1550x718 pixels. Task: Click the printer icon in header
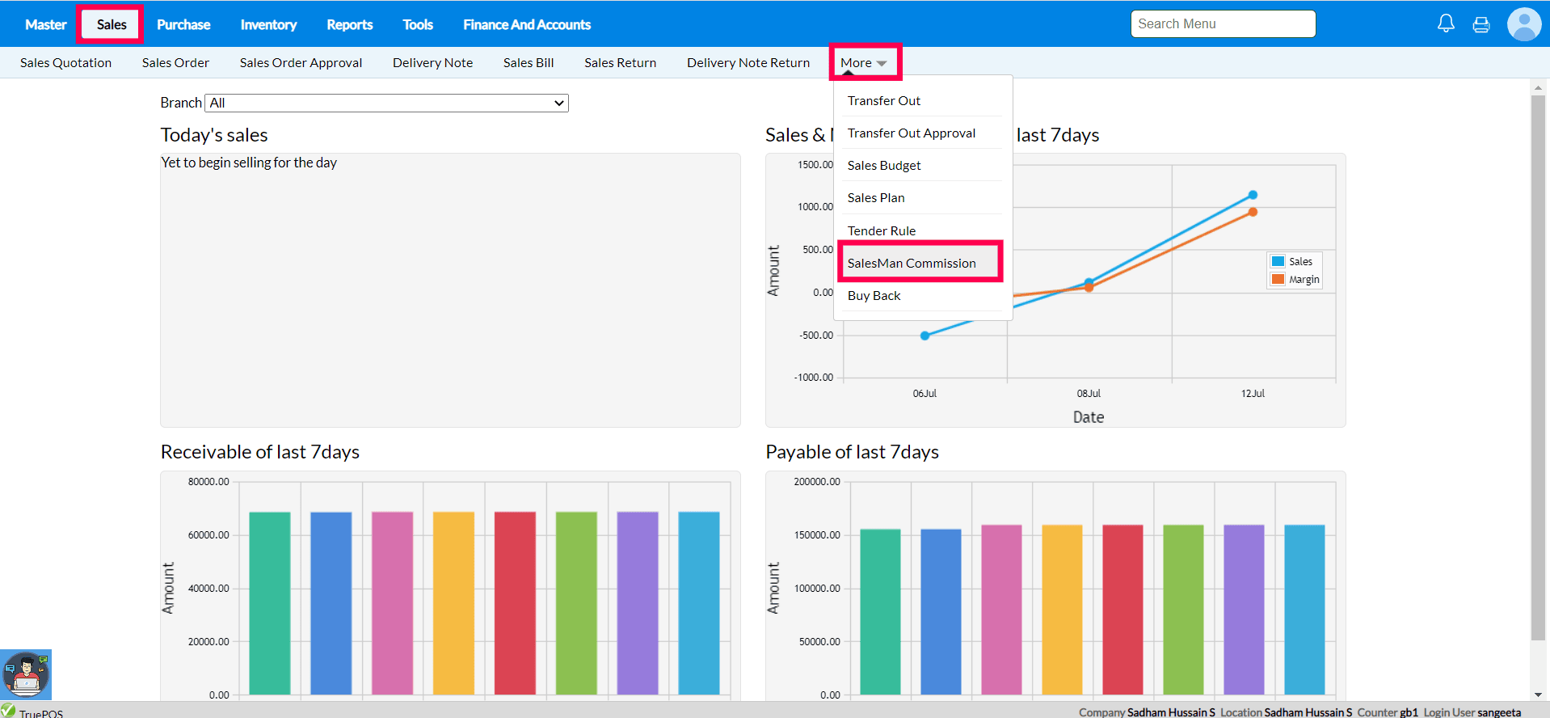pyautogui.click(x=1481, y=24)
